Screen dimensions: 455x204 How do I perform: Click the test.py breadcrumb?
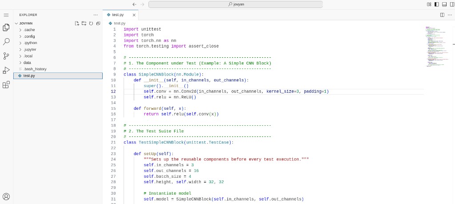[119, 23]
